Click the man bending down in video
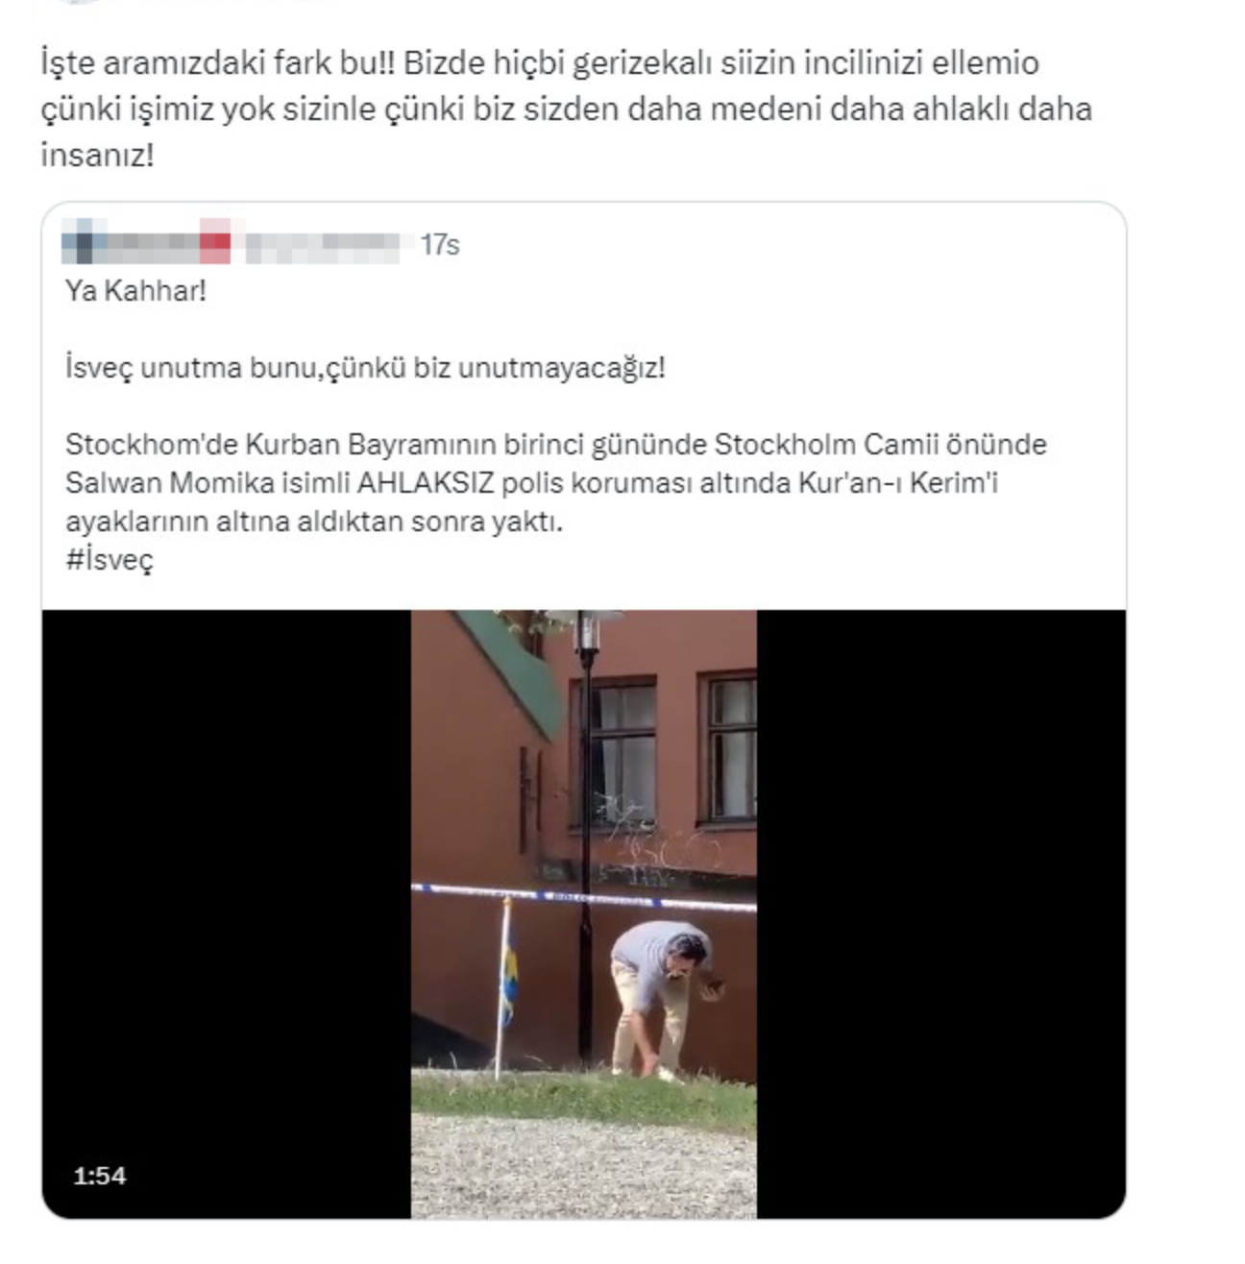Image resolution: width=1245 pixels, height=1264 pixels. (665, 999)
